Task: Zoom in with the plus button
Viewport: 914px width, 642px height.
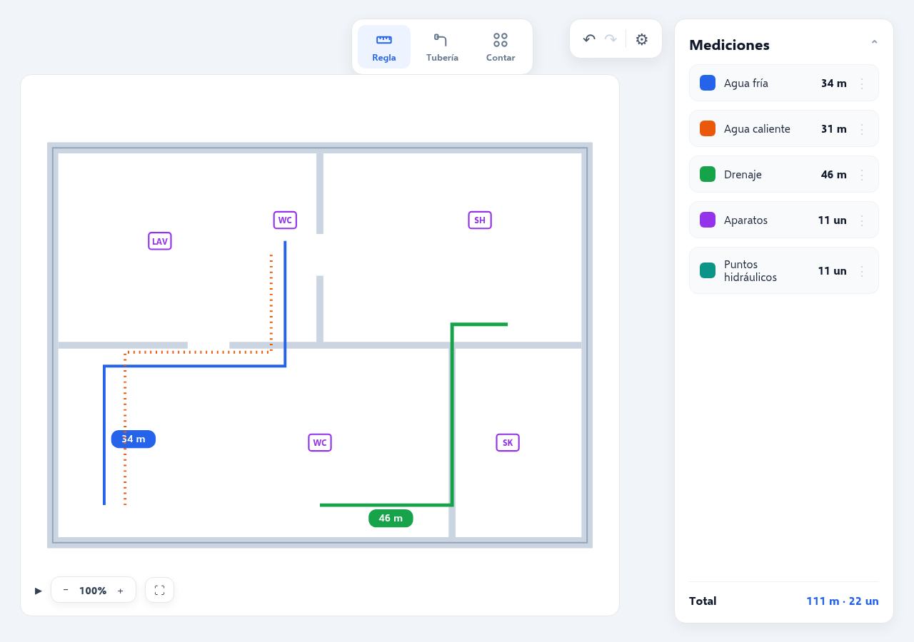Action: click(x=120, y=591)
